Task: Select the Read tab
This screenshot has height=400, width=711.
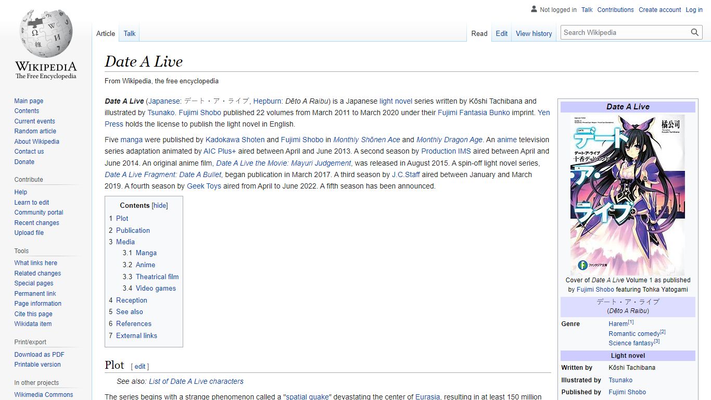Action: tap(479, 33)
